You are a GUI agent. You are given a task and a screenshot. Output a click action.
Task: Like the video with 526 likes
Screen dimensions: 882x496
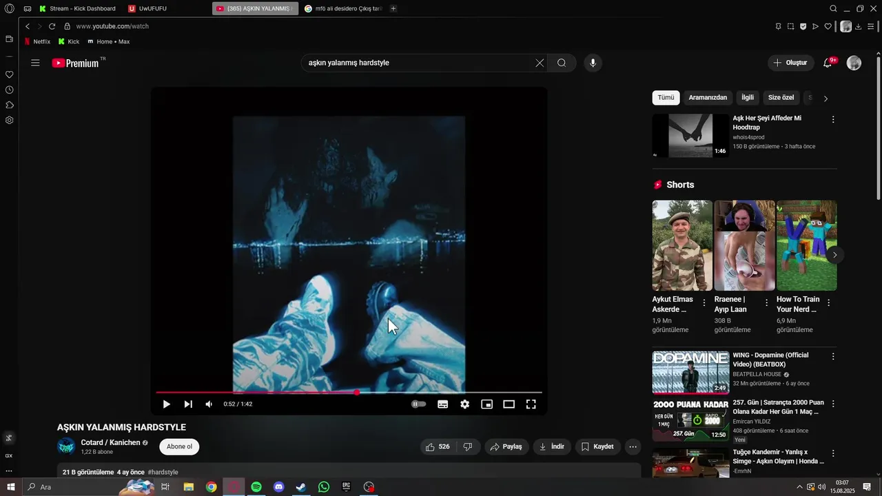[438, 447]
